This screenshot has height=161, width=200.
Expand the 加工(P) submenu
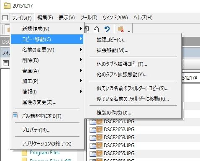tap(47, 81)
